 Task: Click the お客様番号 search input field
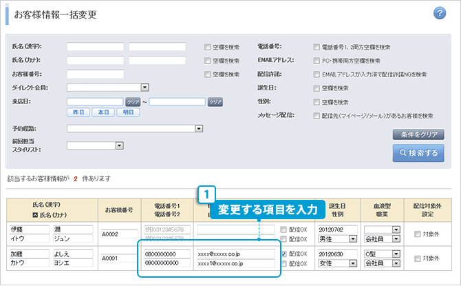(x=95, y=74)
